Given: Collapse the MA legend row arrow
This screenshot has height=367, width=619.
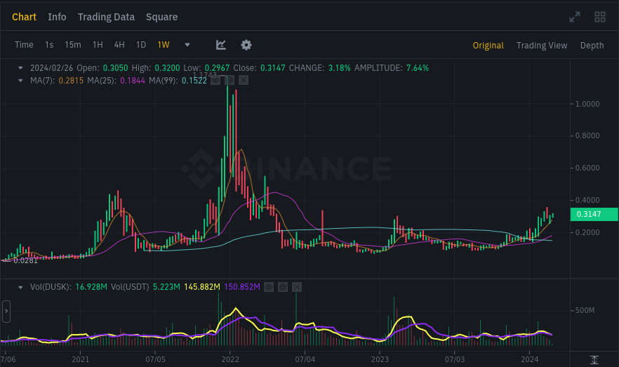Looking at the screenshot, I should 20,81.
